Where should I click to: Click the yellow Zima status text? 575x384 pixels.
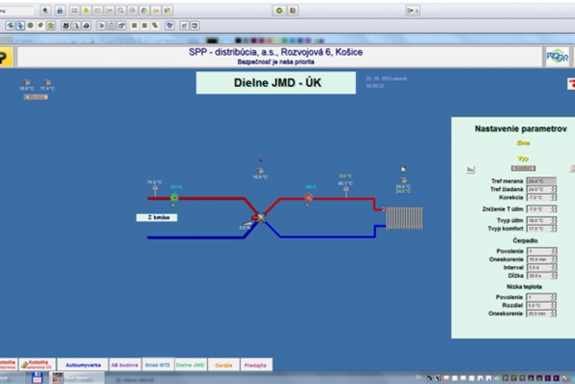(523, 143)
